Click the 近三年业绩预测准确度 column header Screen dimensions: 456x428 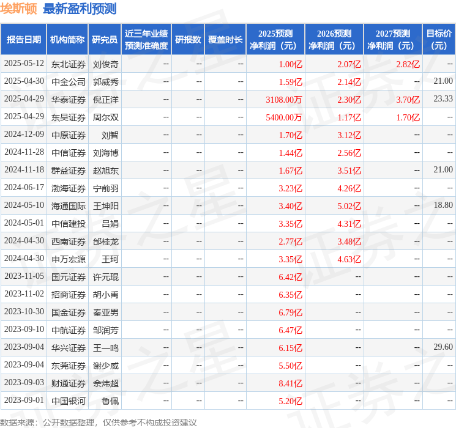[x=146, y=40]
